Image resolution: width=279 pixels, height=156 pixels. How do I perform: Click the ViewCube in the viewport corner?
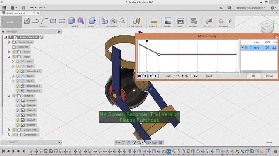(267, 27)
